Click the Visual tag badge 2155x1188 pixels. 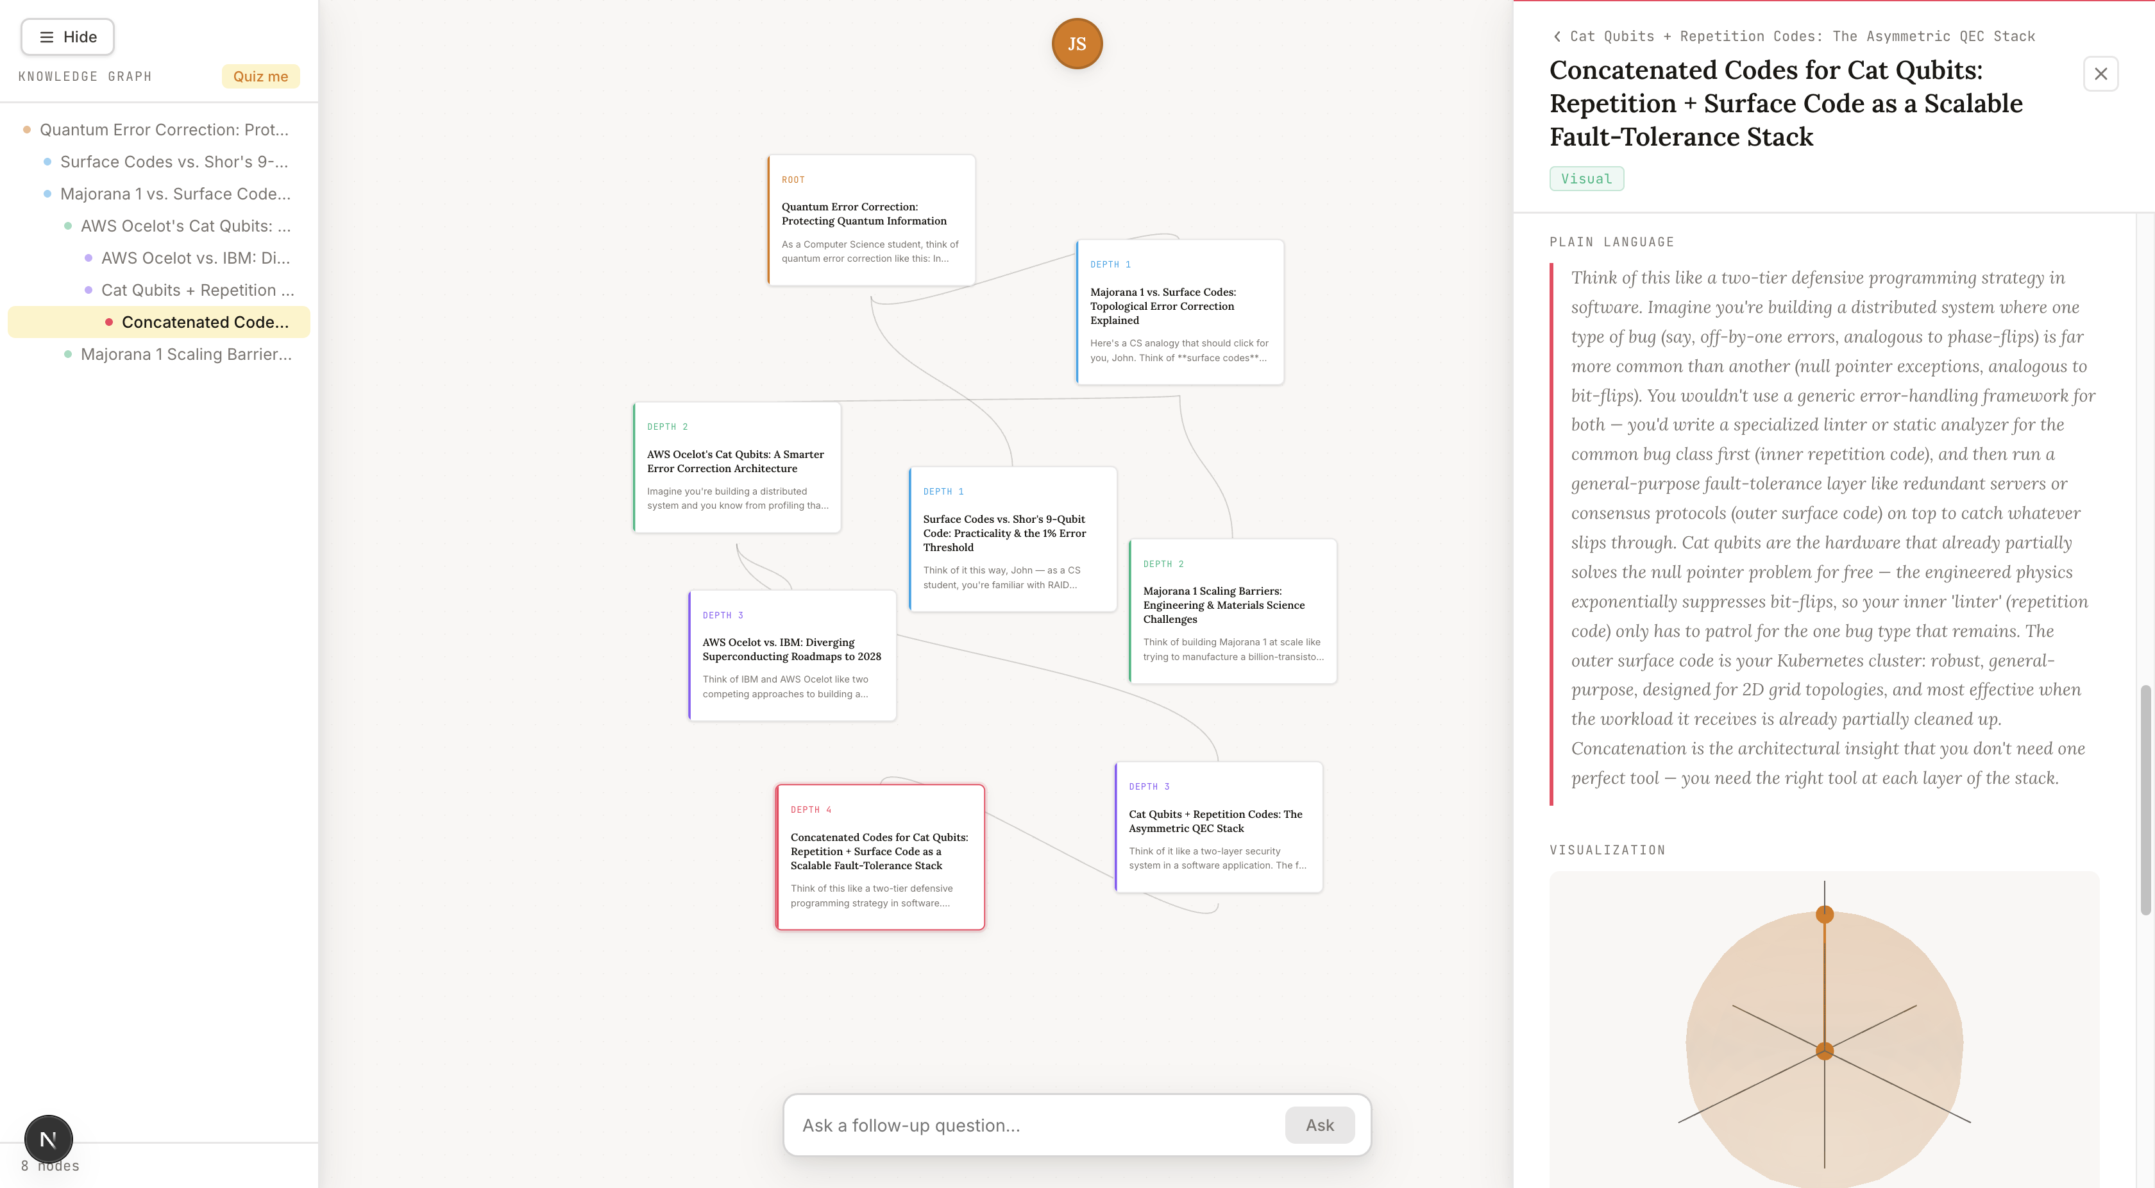[1586, 178]
